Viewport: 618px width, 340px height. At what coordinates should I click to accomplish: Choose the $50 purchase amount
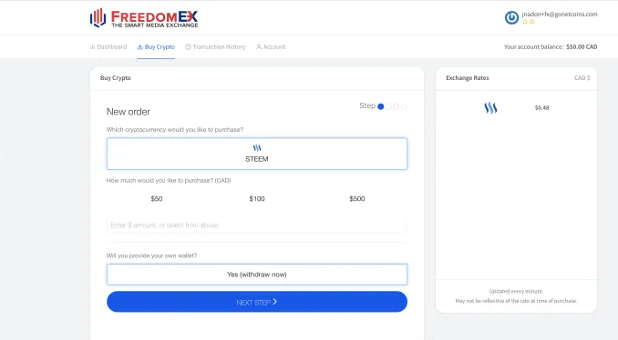157,199
